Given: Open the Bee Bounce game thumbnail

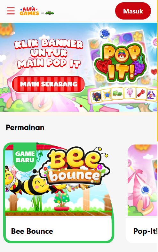Looking at the screenshot, I should tap(59, 180).
